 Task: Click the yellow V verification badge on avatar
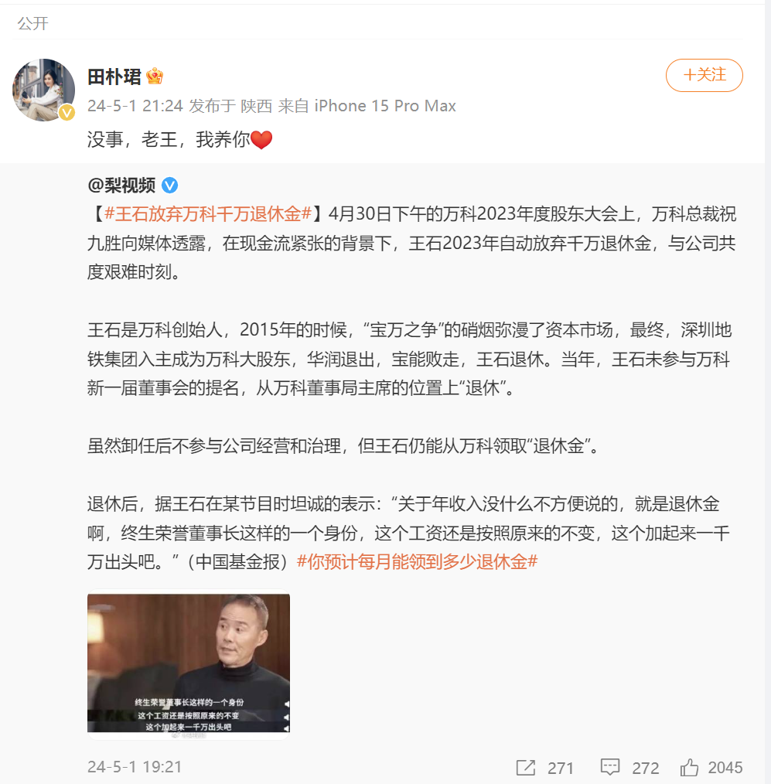point(67,113)
